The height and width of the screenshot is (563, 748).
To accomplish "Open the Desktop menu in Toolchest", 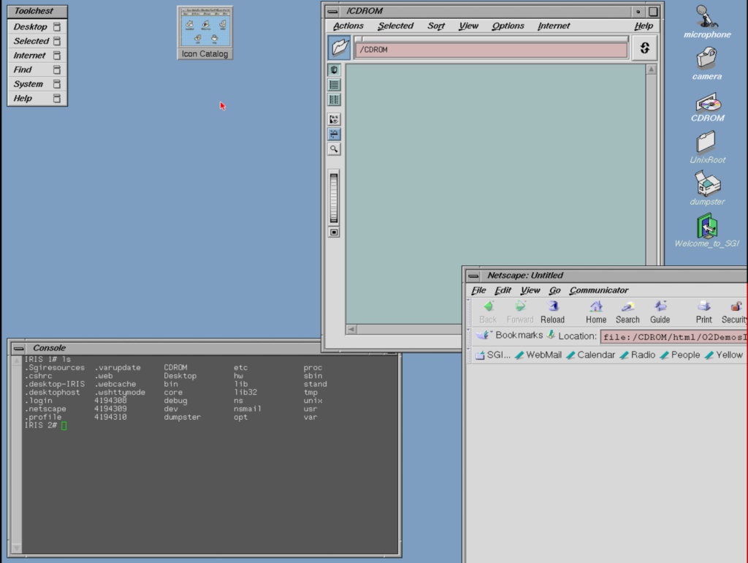I will tap(37, 27).
